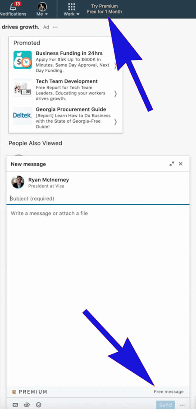
Task: Click the message body text area
Action: (98, 295)
